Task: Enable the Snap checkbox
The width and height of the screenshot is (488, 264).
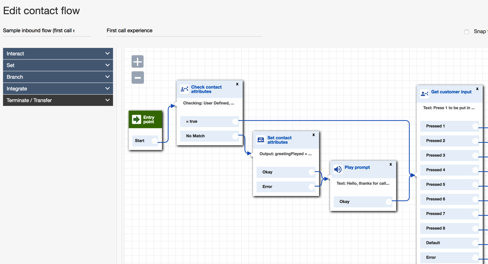Action: [466, 32]
